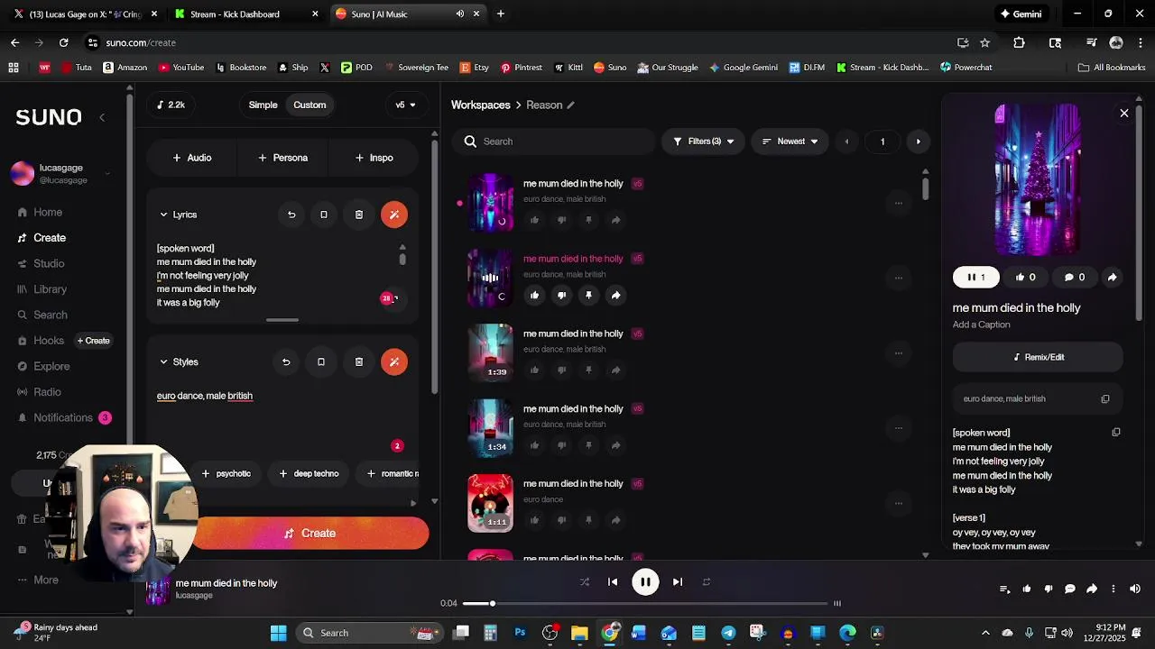Open the Newest sort dropdown
Screen dimensions: 1155x649
(x=790, y=142)
